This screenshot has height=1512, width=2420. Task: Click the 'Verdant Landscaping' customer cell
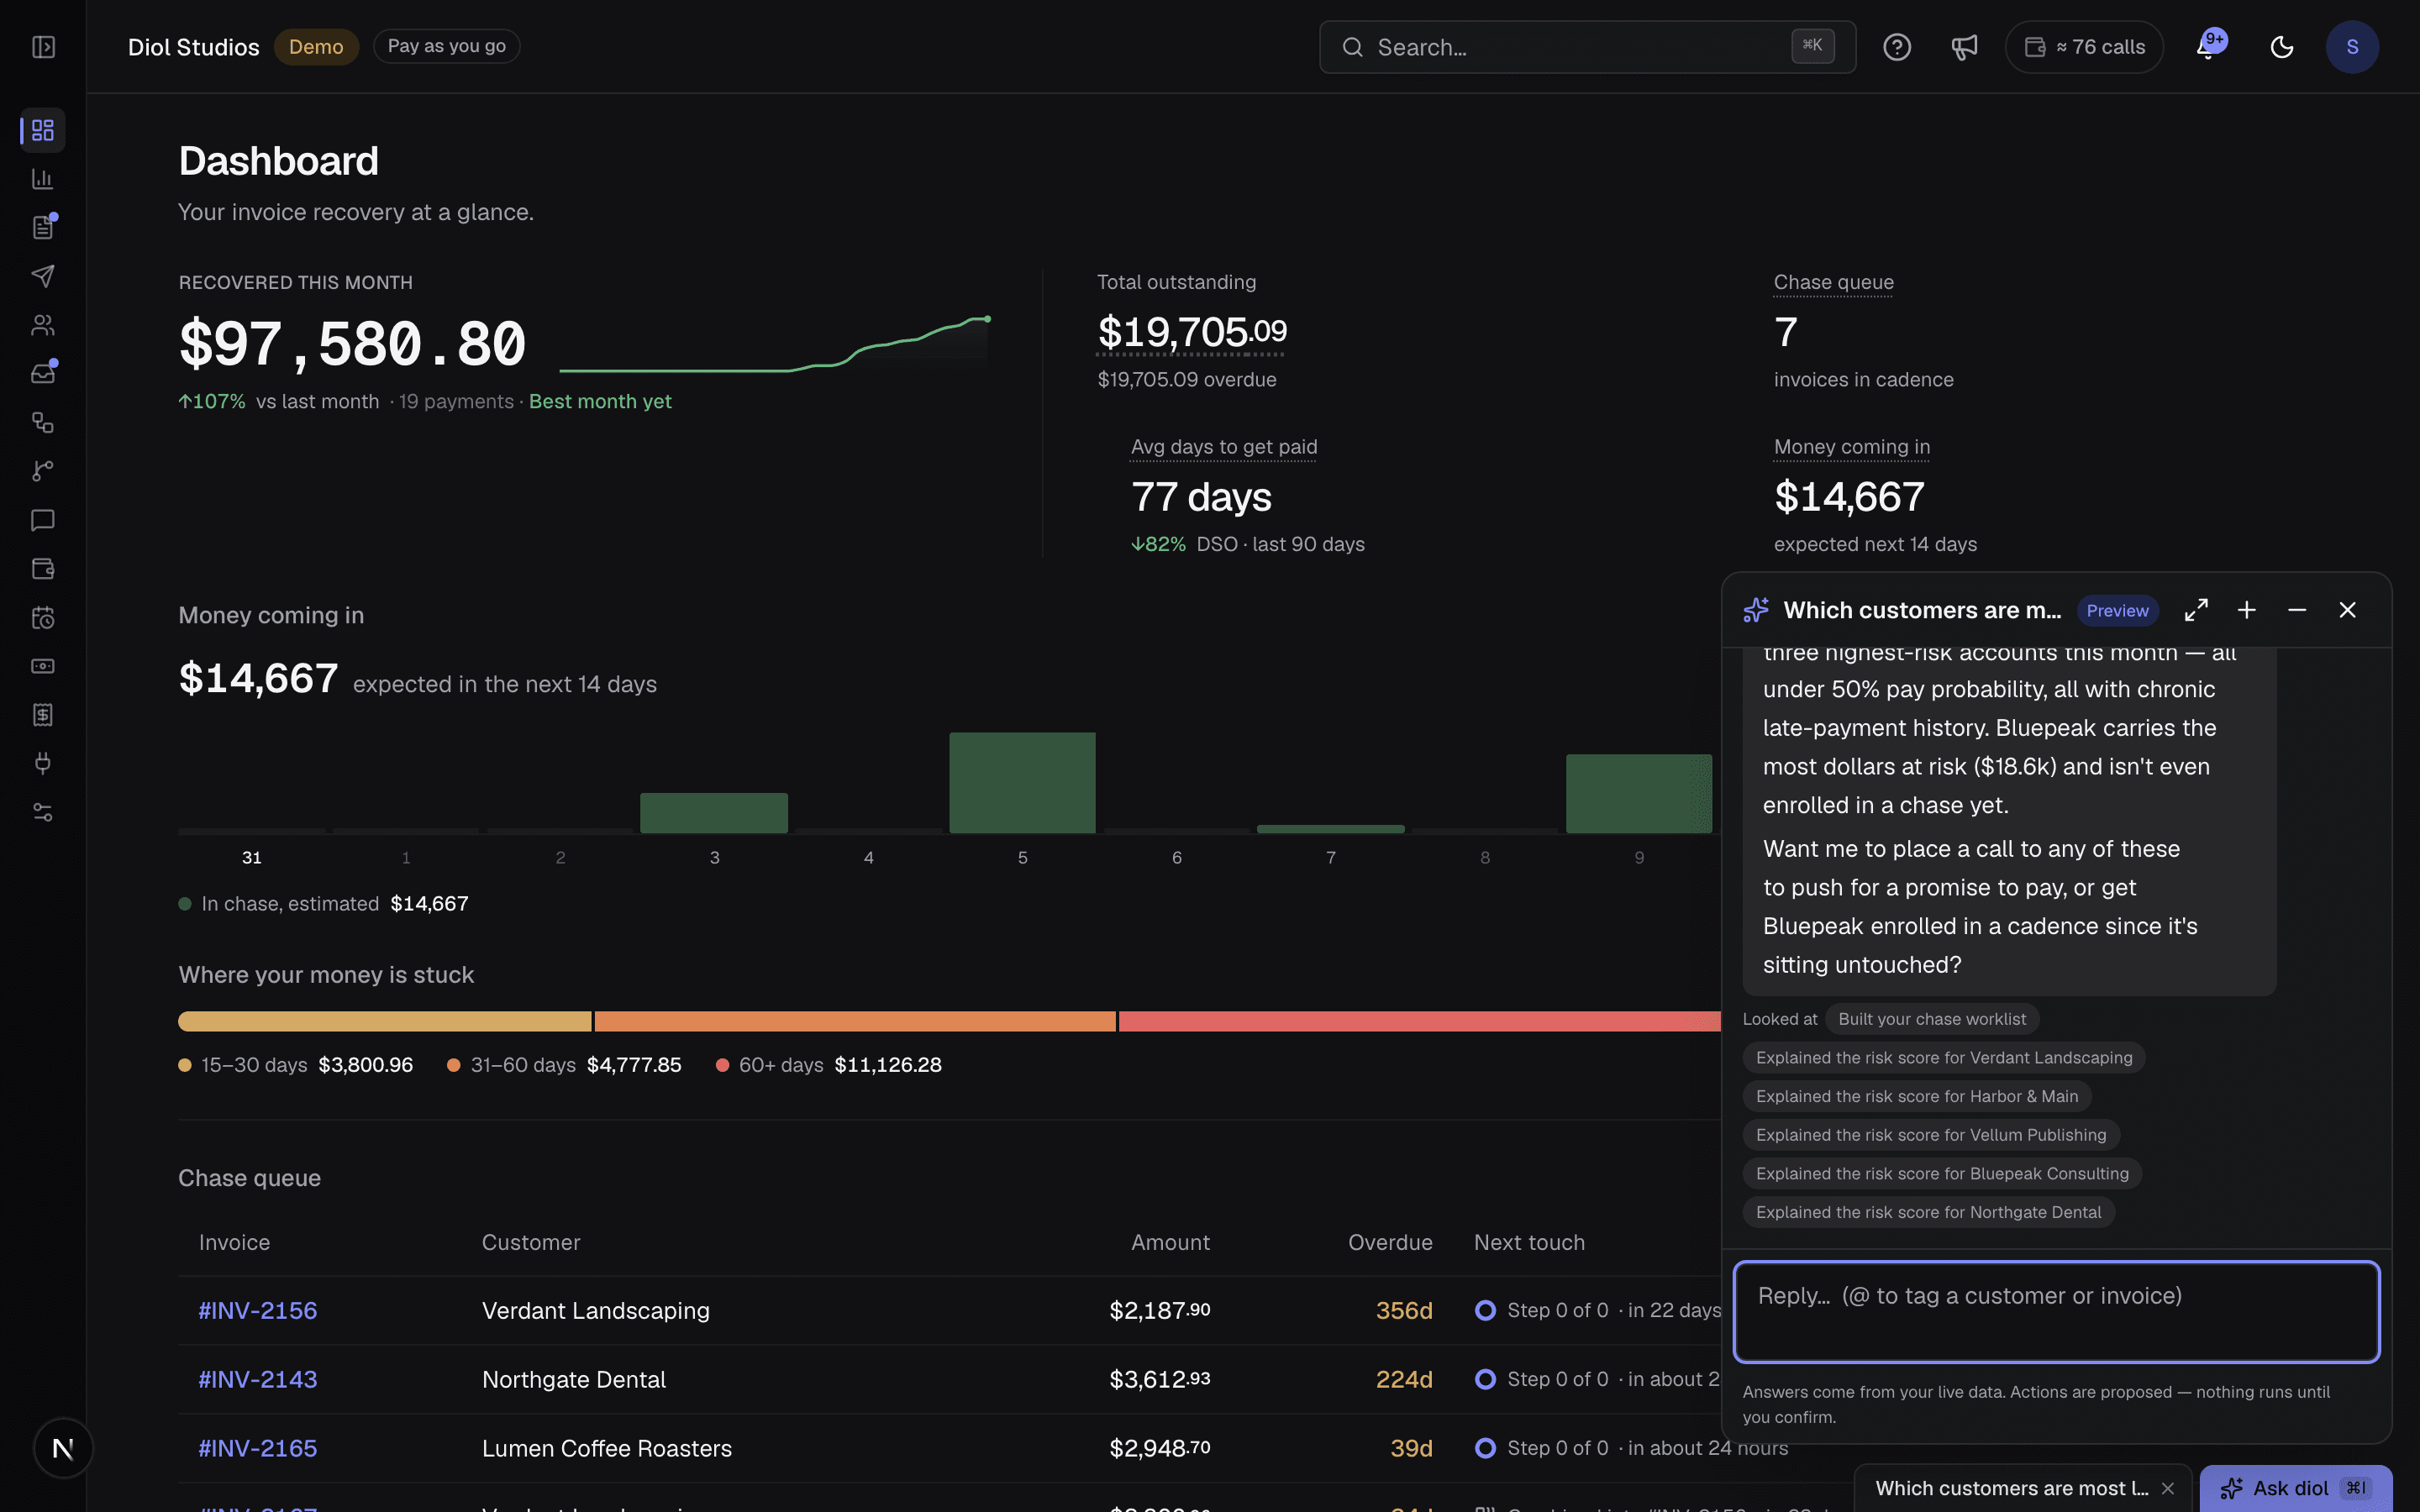[x=596, y=1310]
